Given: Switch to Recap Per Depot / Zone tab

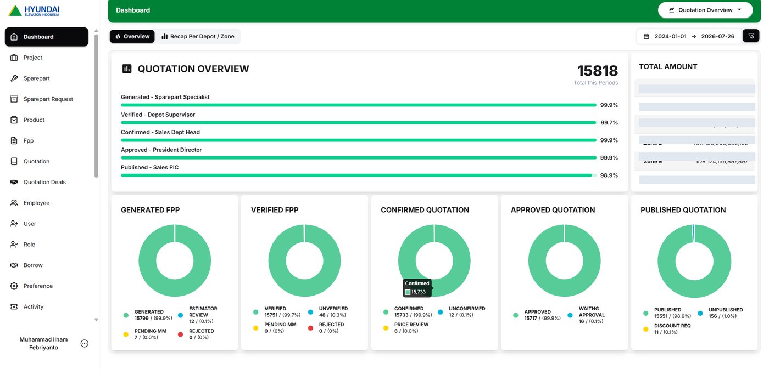Looking at the screenshot, I should click(x=198, y=36).
